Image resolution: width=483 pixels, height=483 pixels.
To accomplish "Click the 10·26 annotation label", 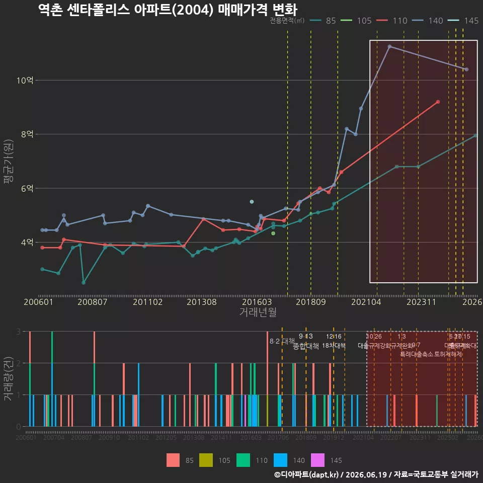I will tap(374, 337).
